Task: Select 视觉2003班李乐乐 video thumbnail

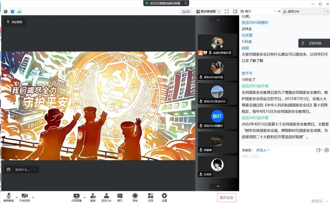Action: pyautogui.click(x=218, y=93)
